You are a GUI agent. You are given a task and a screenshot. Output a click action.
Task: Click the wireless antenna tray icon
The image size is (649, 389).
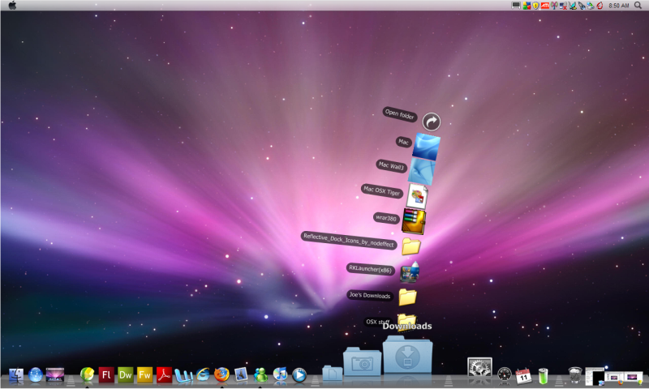point(554,6)
